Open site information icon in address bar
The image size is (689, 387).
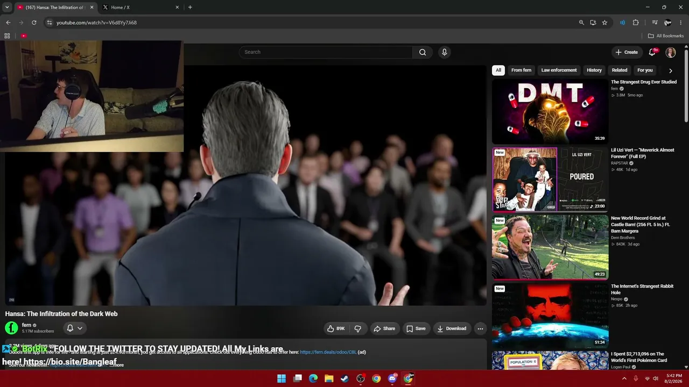(x=49, y=23)
